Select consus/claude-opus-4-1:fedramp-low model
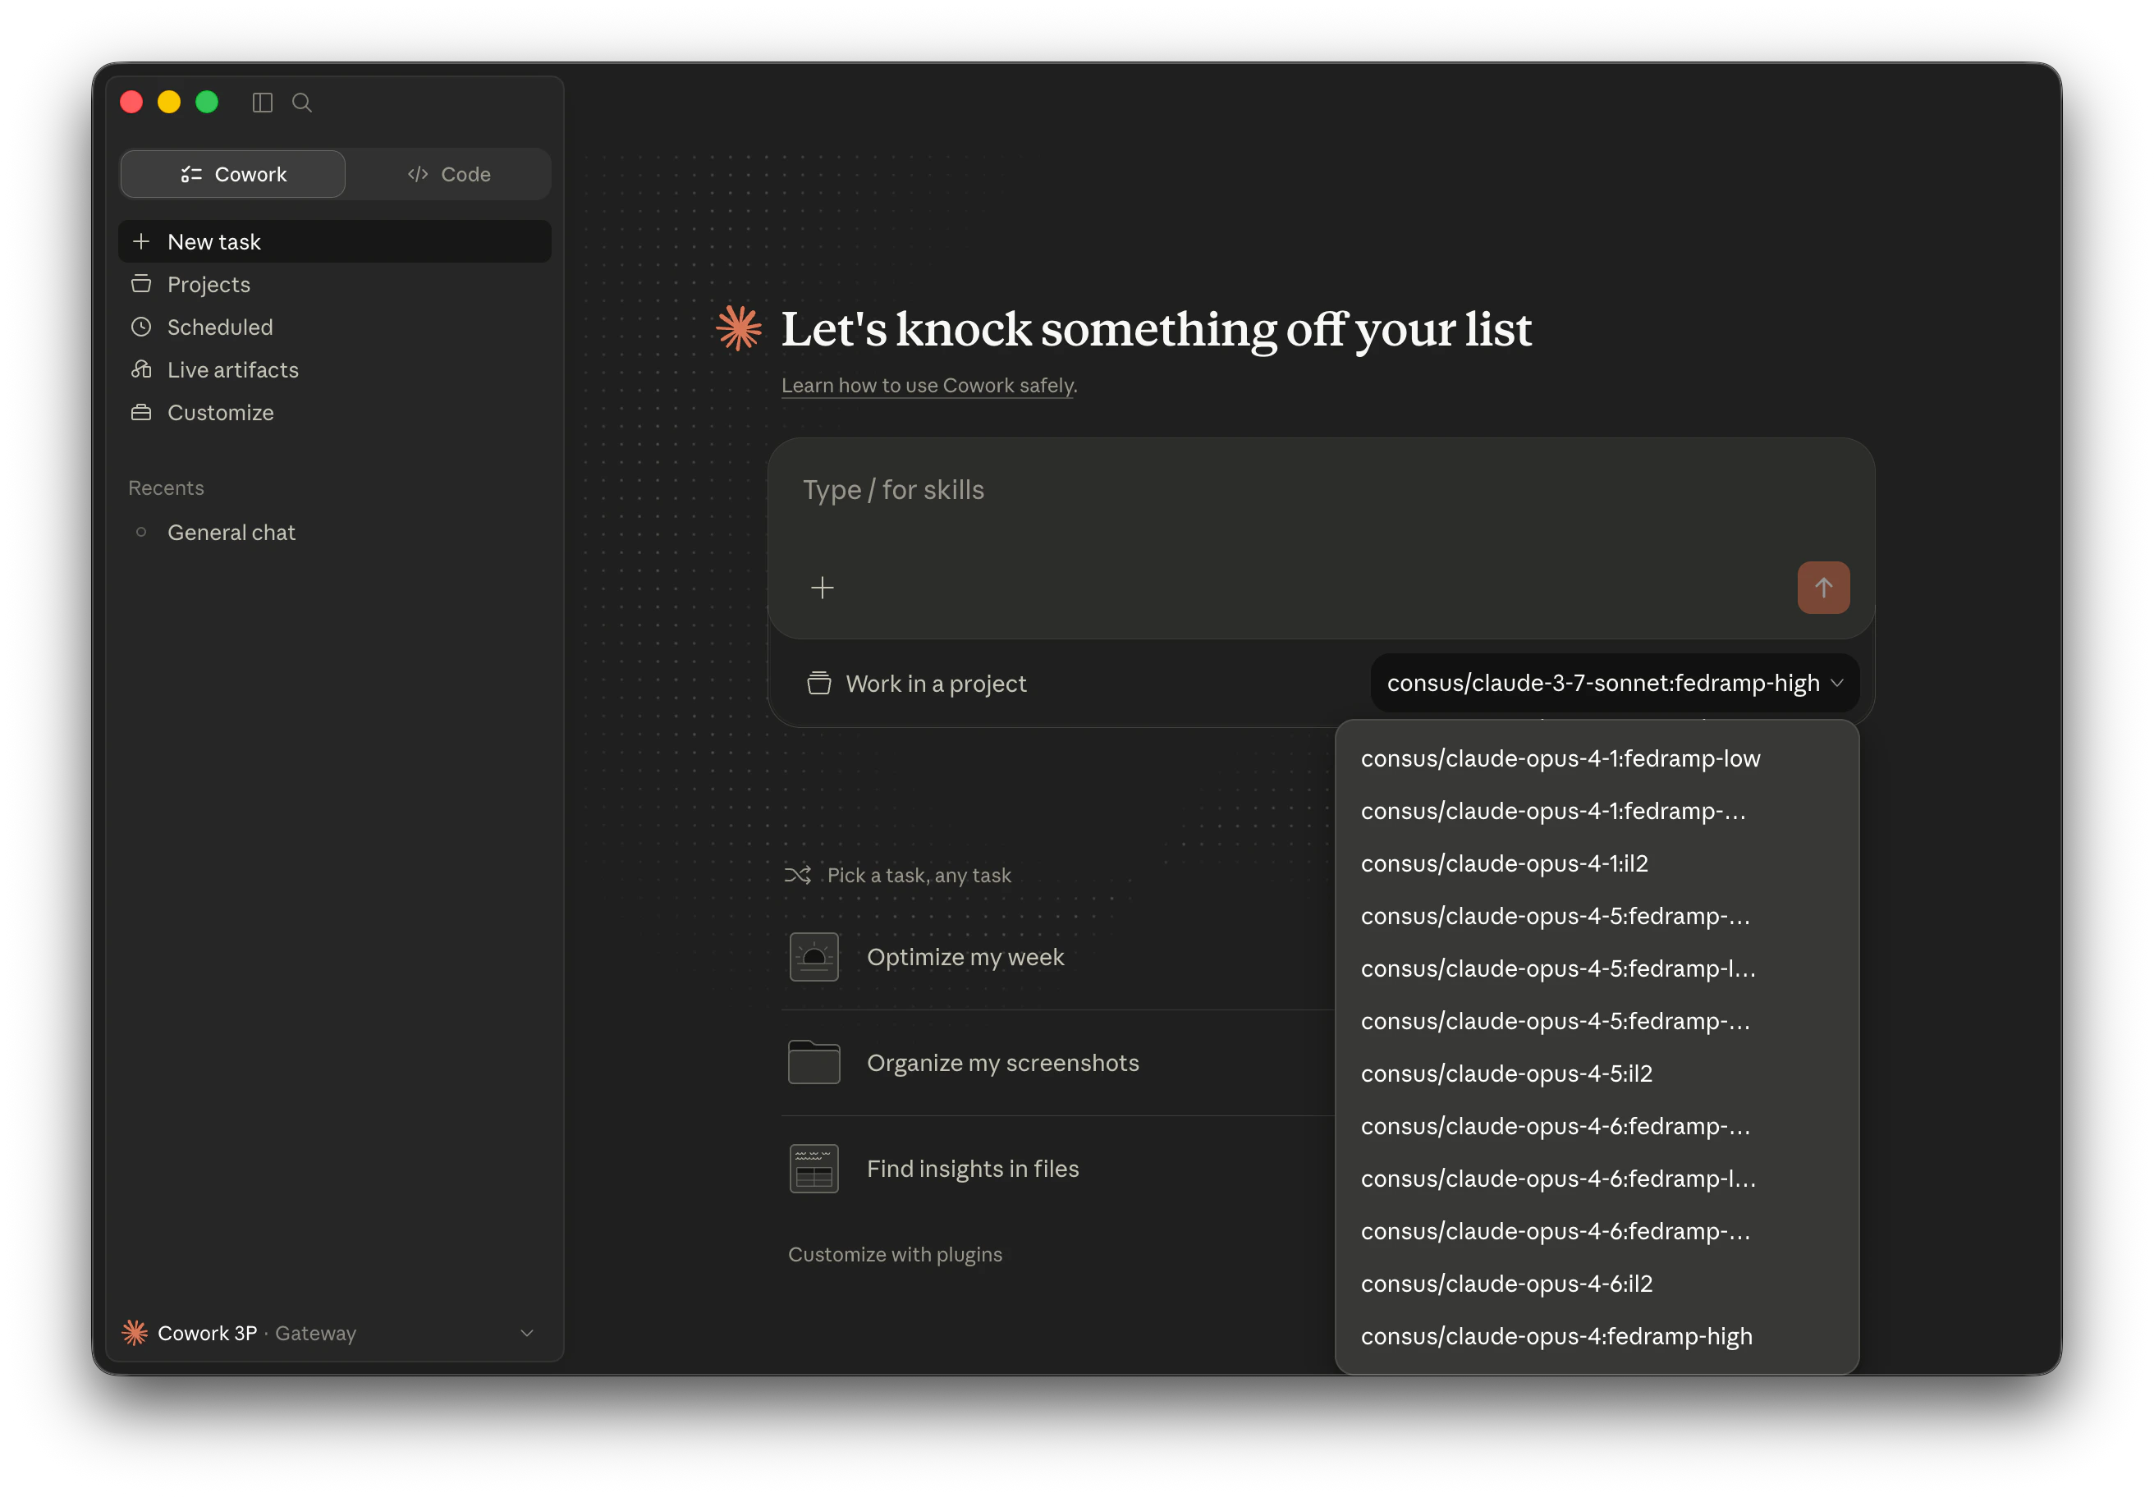The image size is (2154, 1497). coord(1597,759)
